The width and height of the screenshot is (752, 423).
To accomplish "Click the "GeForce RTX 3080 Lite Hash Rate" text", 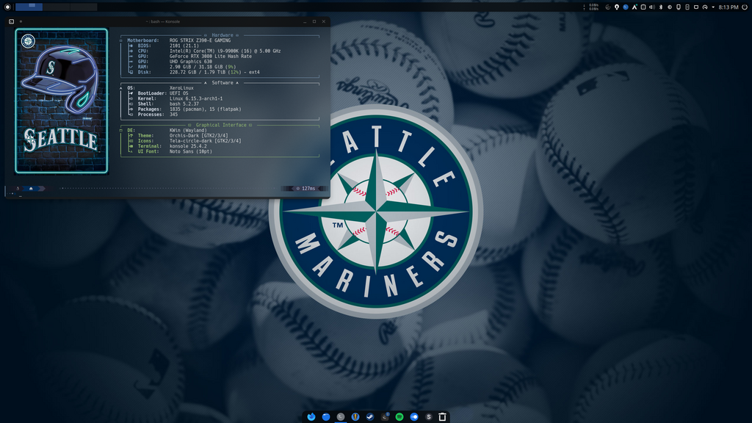I will 211,56.
